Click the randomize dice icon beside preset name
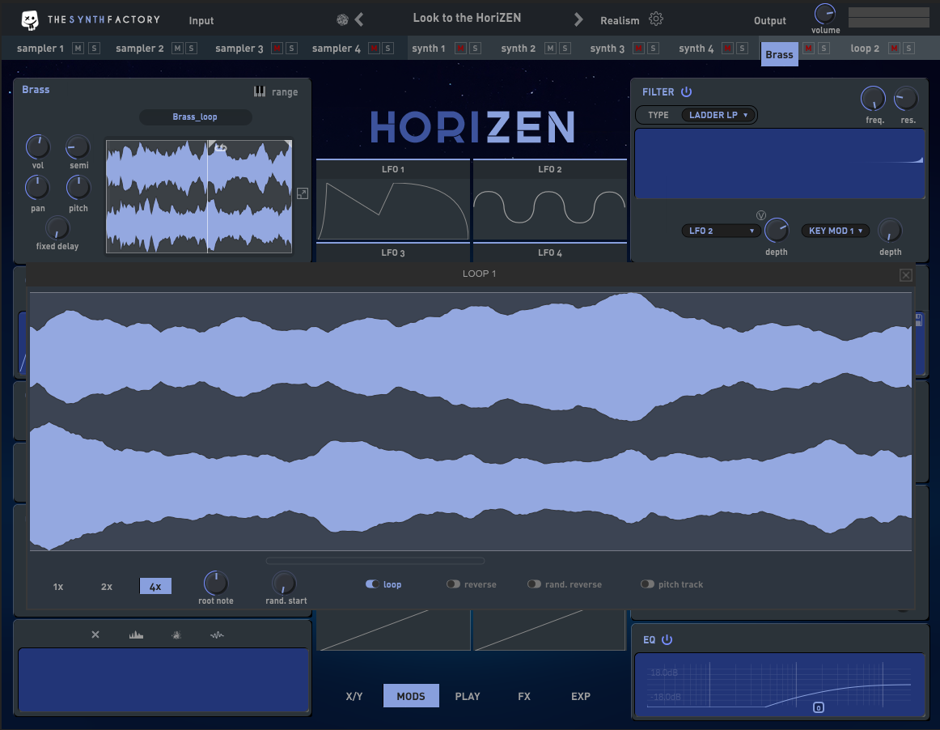 click(x=342, y=19)
